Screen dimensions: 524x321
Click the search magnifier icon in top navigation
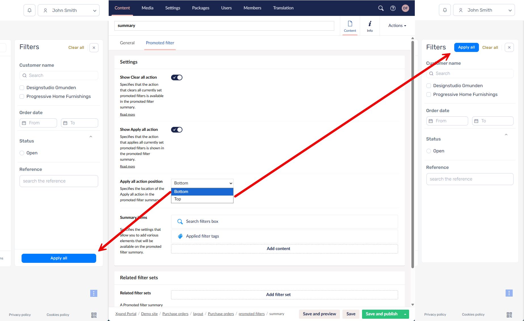[381, 8]
